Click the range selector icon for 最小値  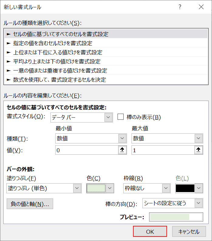[122, 150]
